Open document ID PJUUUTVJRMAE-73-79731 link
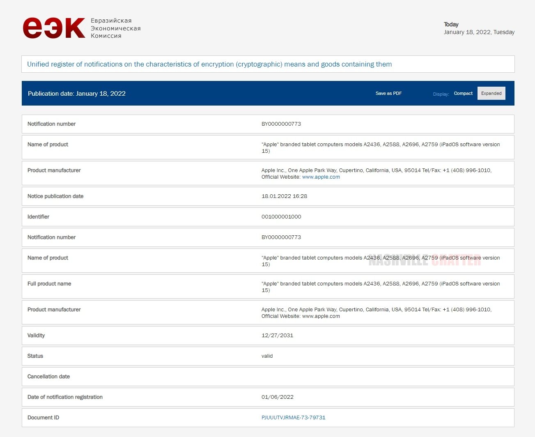Image resolution: width=535 pixels, height=437 pixels. 293,417
